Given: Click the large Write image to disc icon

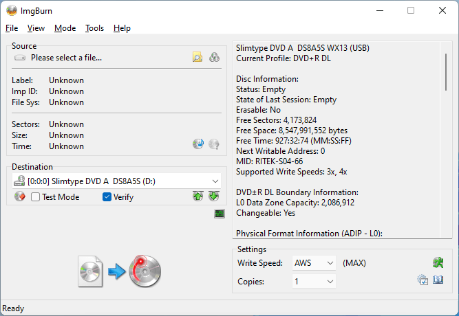Looking at the screenshot, I should pyautogui.click(x=119, y=271).
